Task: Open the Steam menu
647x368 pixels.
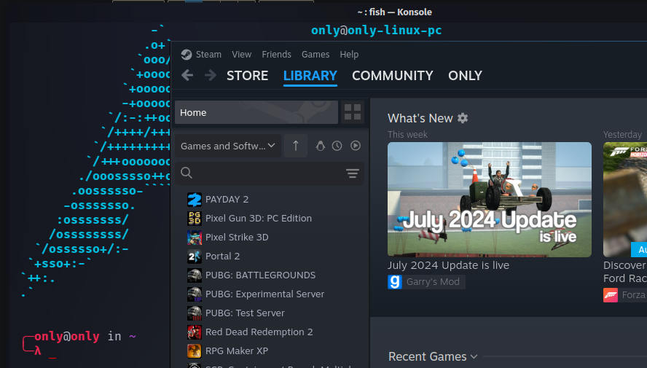Action: [x=208, y=55]
